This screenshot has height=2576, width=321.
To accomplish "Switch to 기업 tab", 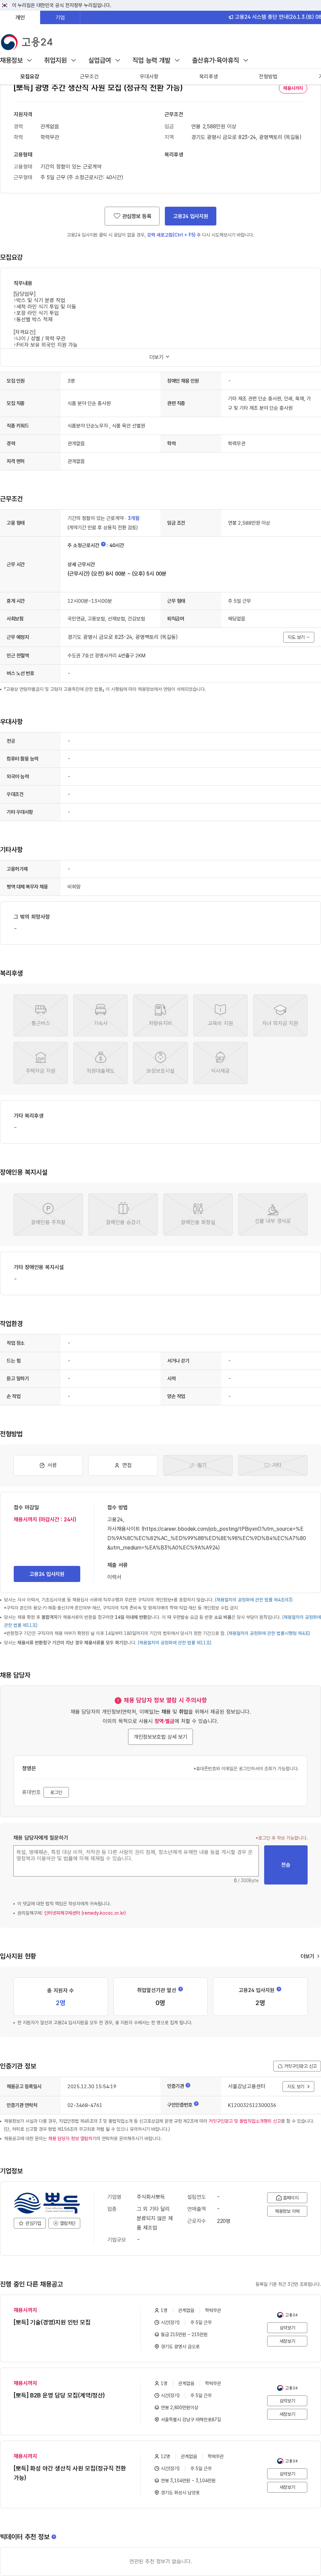I will click(x=60, y=17).
